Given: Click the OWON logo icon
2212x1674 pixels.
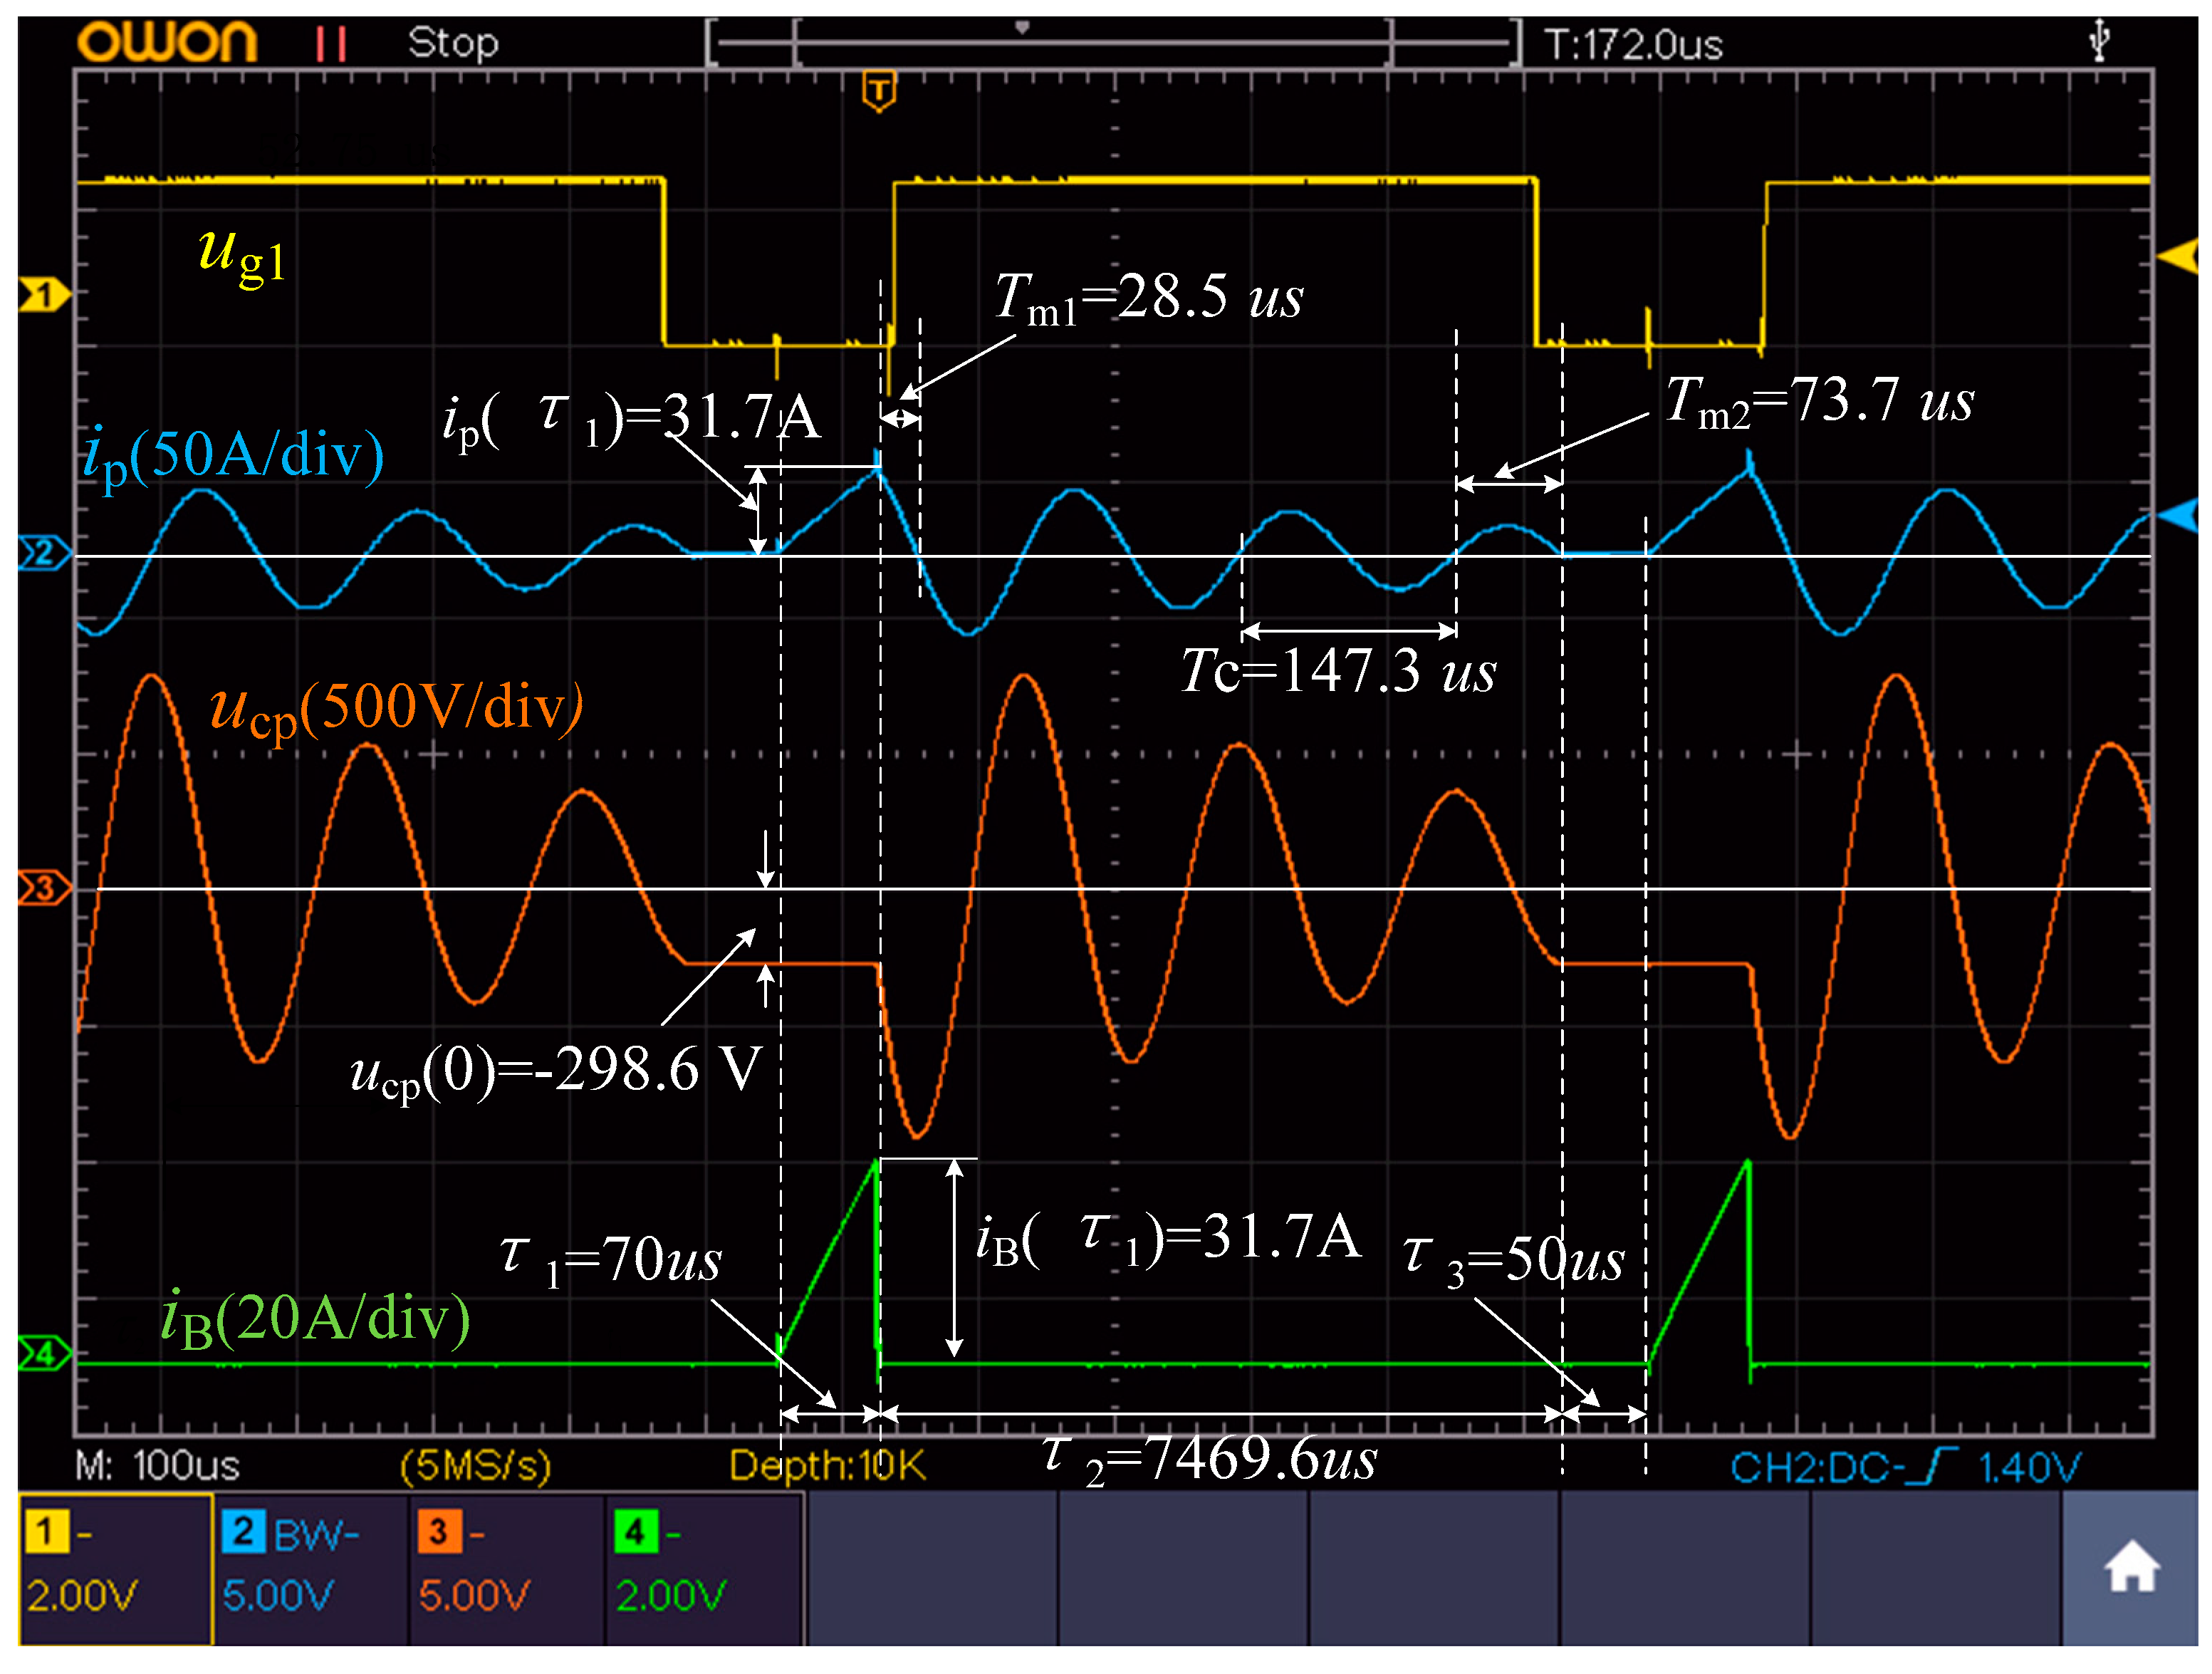Looking at the screenshot, I should [x=165, y=42].
